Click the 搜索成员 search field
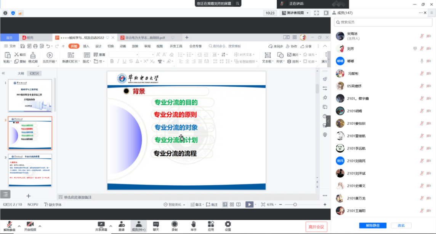The image size is (436, 234). click(383, 22)
